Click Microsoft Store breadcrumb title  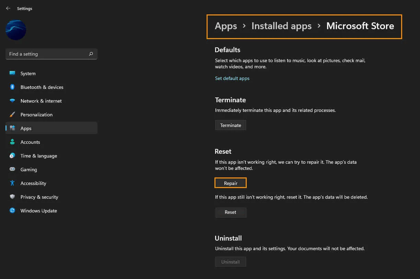tap(360, 26)
